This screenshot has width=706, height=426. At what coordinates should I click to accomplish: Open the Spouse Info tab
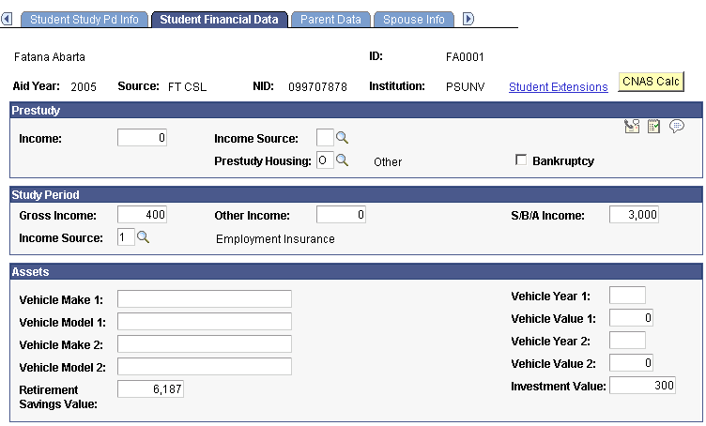(413, 20)
